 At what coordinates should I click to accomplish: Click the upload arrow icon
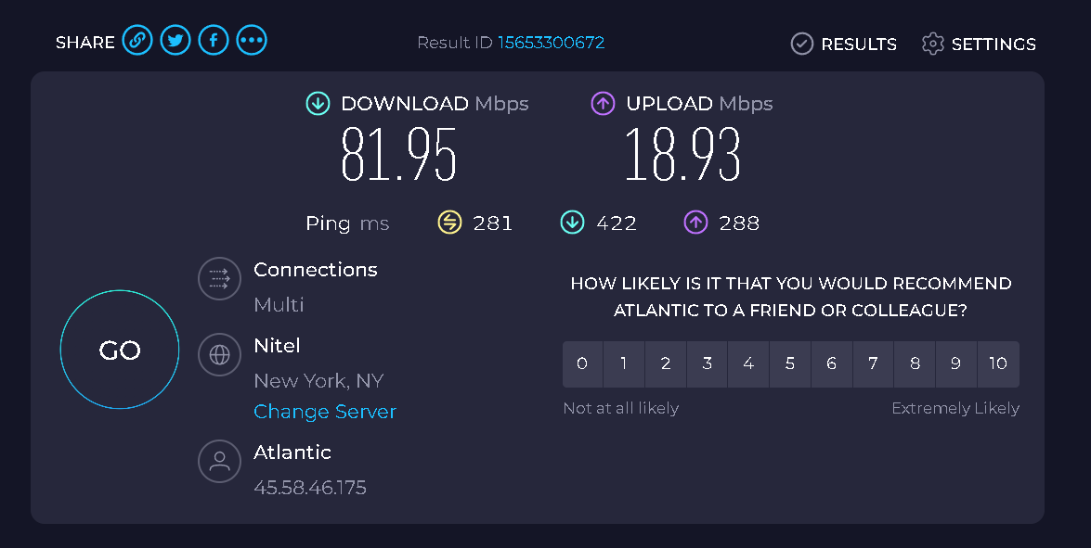coord(603,104)
